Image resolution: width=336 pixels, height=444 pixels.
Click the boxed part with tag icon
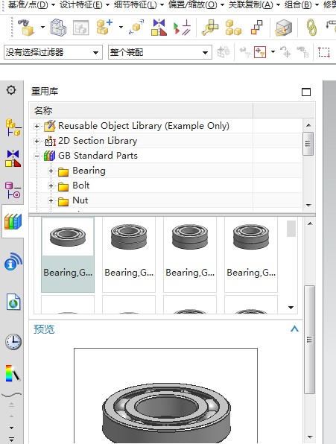tap(284, 28)
